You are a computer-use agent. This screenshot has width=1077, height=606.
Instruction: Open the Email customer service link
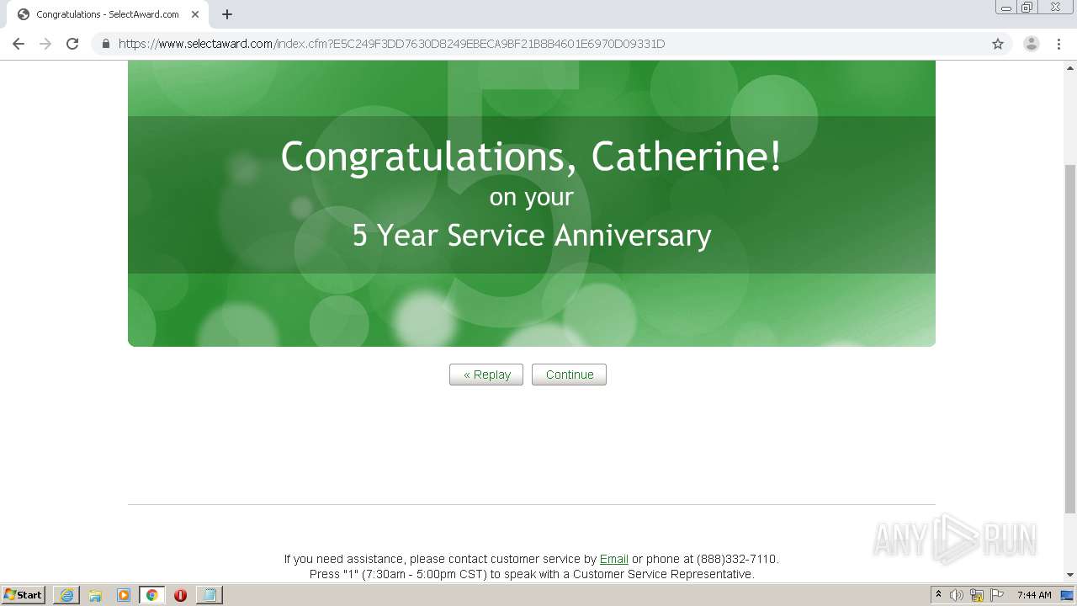coord(614,559)
